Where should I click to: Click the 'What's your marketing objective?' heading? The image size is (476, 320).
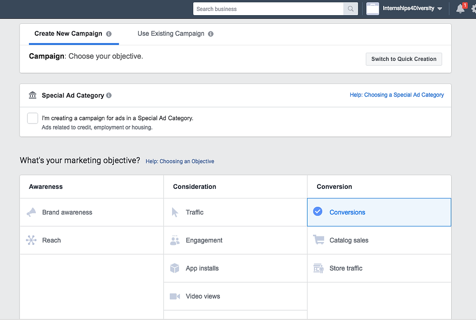[80, 160]
